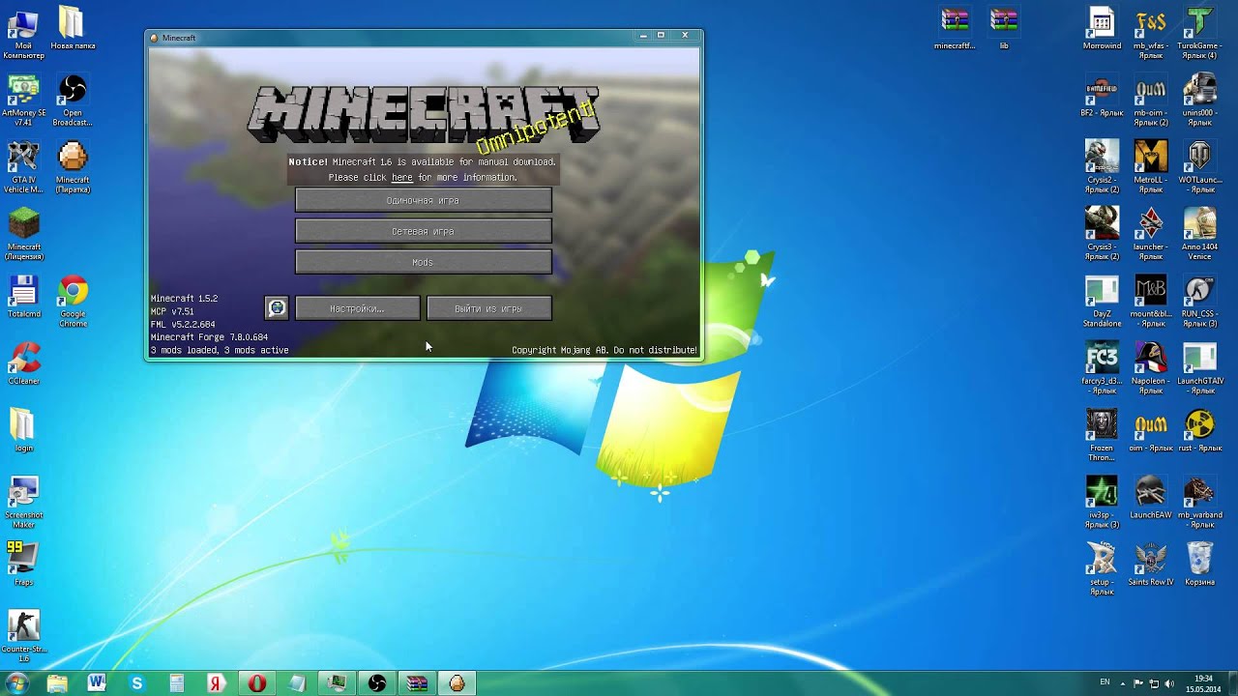Select Fraps desktop icon
Image resolution: width=1238 pixels, height=696 pixels.
(x=23, y=565)
